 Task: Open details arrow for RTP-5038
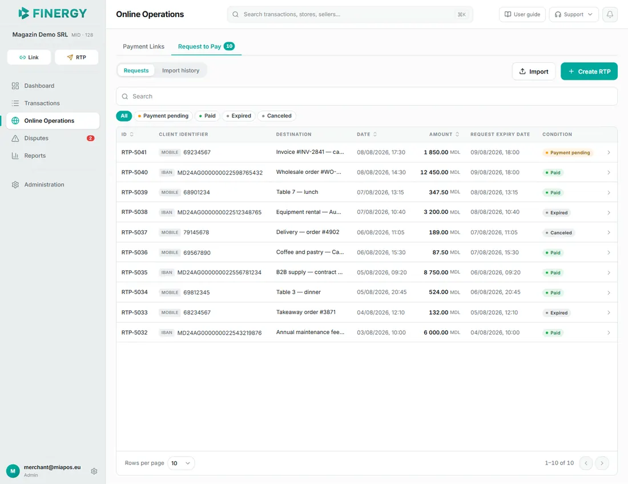pos(609,213)
